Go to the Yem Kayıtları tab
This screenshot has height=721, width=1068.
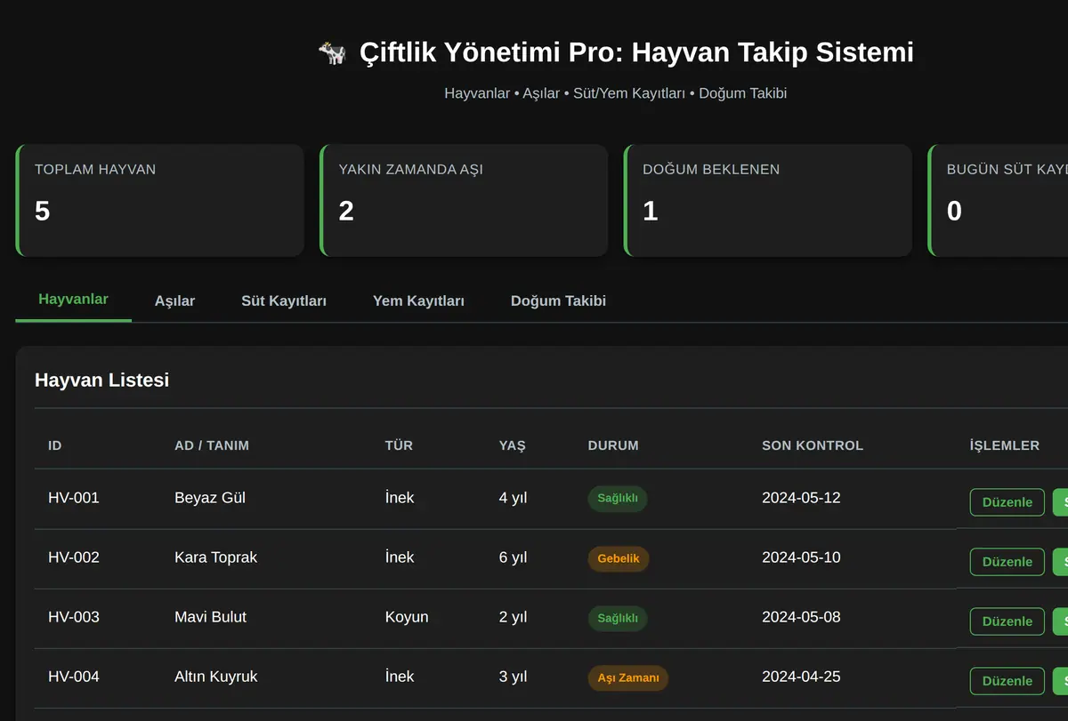[418, 300]
